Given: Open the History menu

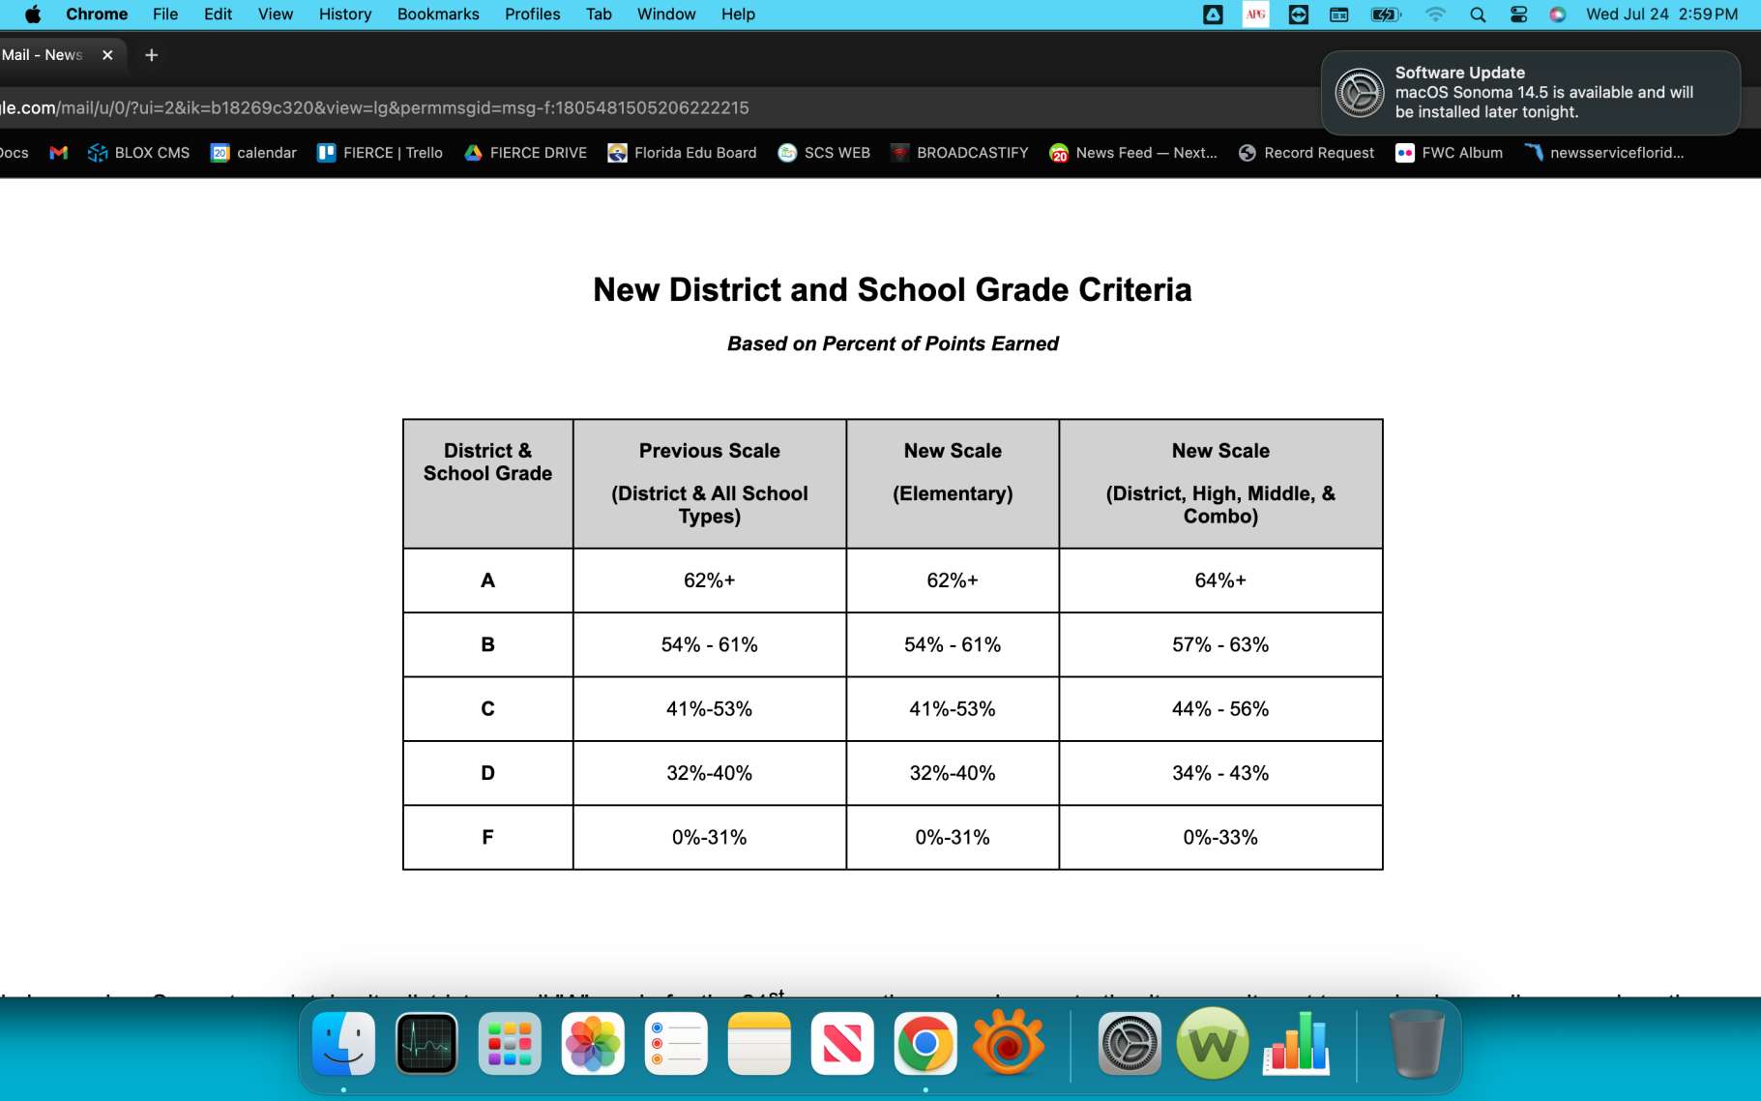Looking at the screenshot, I should pos(345,15).
